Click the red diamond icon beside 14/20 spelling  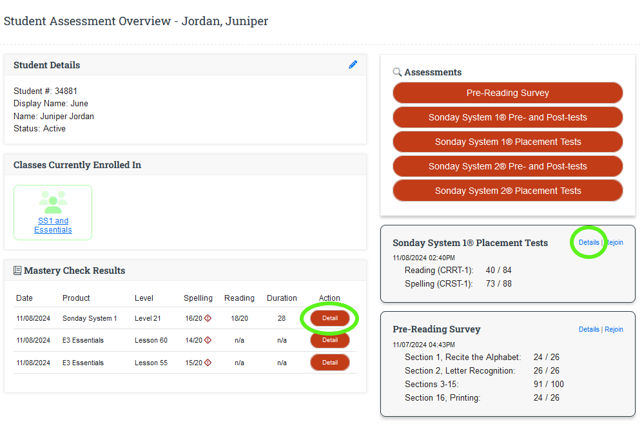208,340
